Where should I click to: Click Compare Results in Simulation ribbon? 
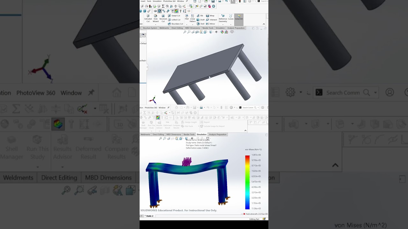tap(176, 124)
